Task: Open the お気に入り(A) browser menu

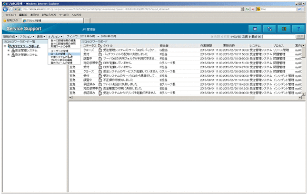Action: pyautogui.click(x=49, y=15)
